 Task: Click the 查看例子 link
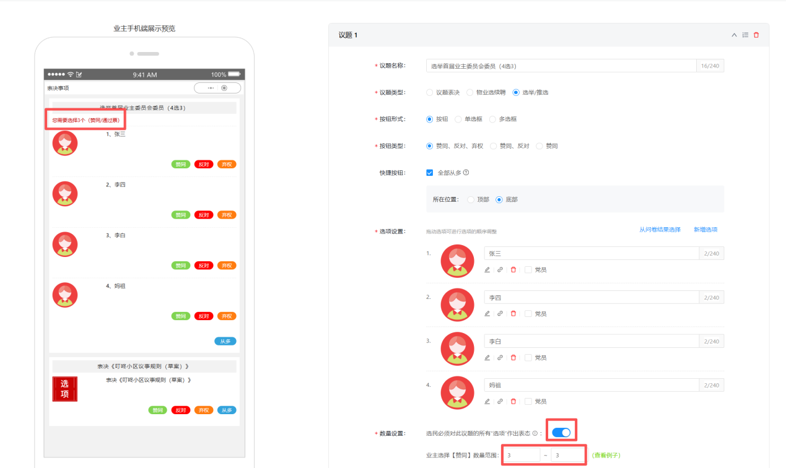[606, 456]
